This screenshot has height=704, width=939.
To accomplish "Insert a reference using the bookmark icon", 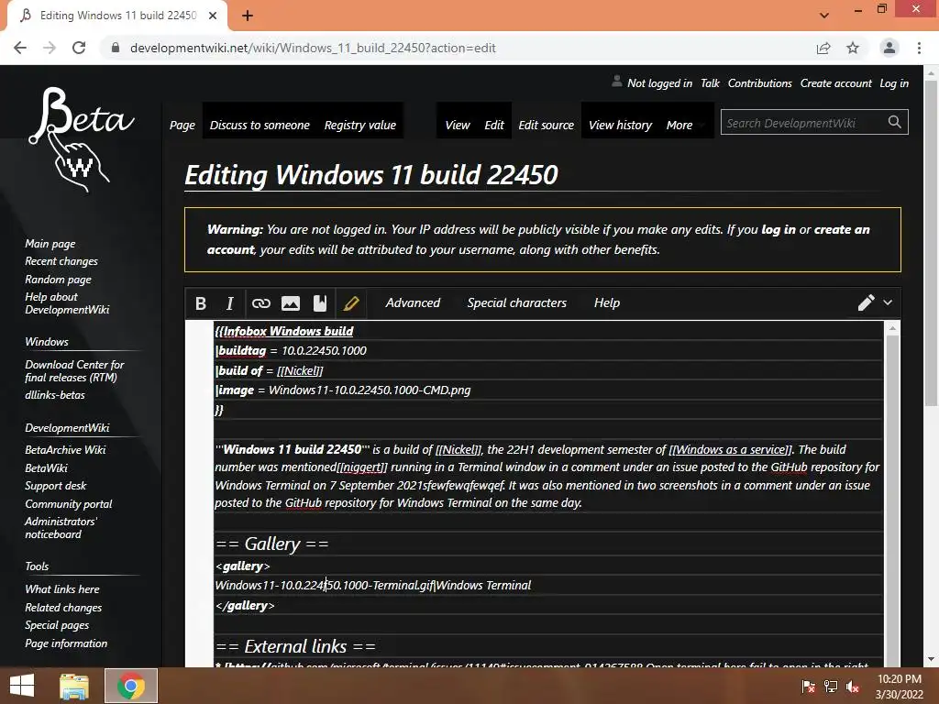I will click(320, 303).
